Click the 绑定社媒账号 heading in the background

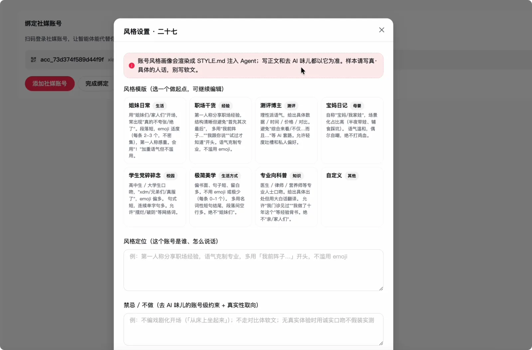(43, 23)
